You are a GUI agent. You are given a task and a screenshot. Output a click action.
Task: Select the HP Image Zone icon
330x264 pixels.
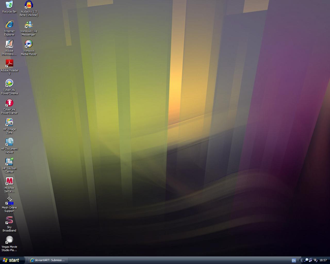click(x=9, y=126)
